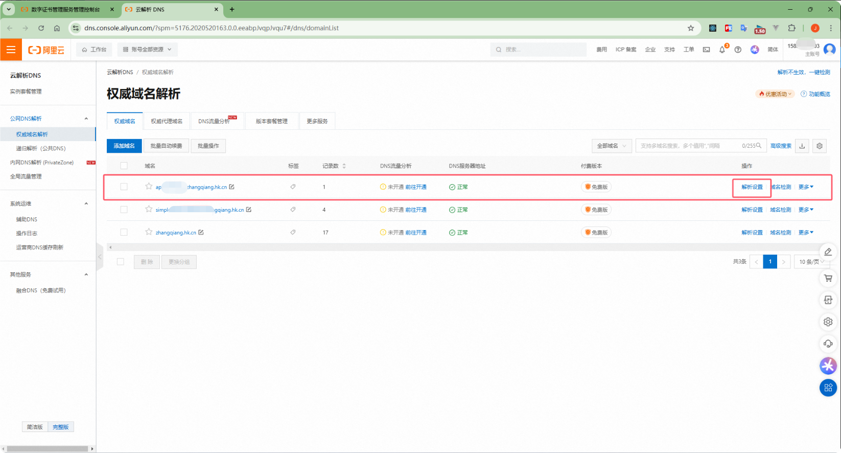This screenshot has height=453, width=841.
Task: Switch to DNS流量分析 tab
Action: coord(217,121)
